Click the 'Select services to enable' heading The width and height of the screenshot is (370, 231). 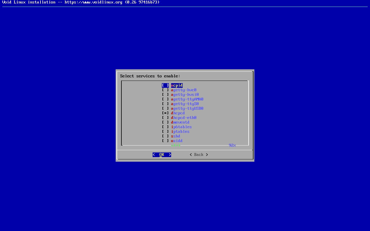coord(150,76)
